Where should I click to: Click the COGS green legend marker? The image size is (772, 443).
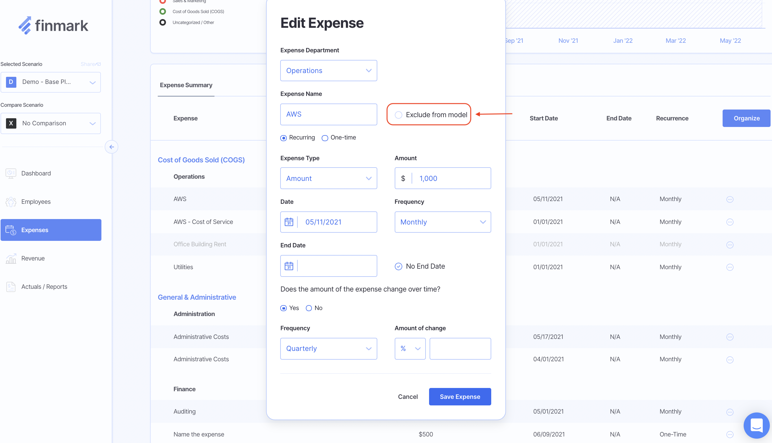coord(163,11)
